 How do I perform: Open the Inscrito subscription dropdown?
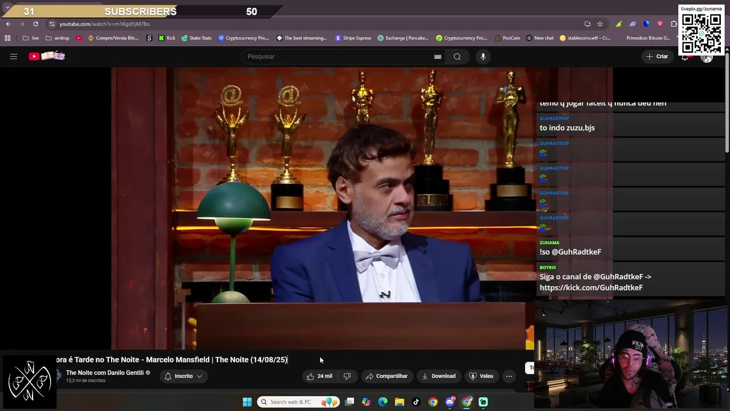pyautogui.click(x=184, y=376)
